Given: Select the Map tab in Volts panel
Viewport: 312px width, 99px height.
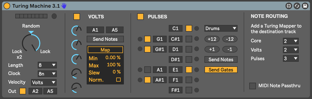Looking at the screenshot, I should 105,50.
